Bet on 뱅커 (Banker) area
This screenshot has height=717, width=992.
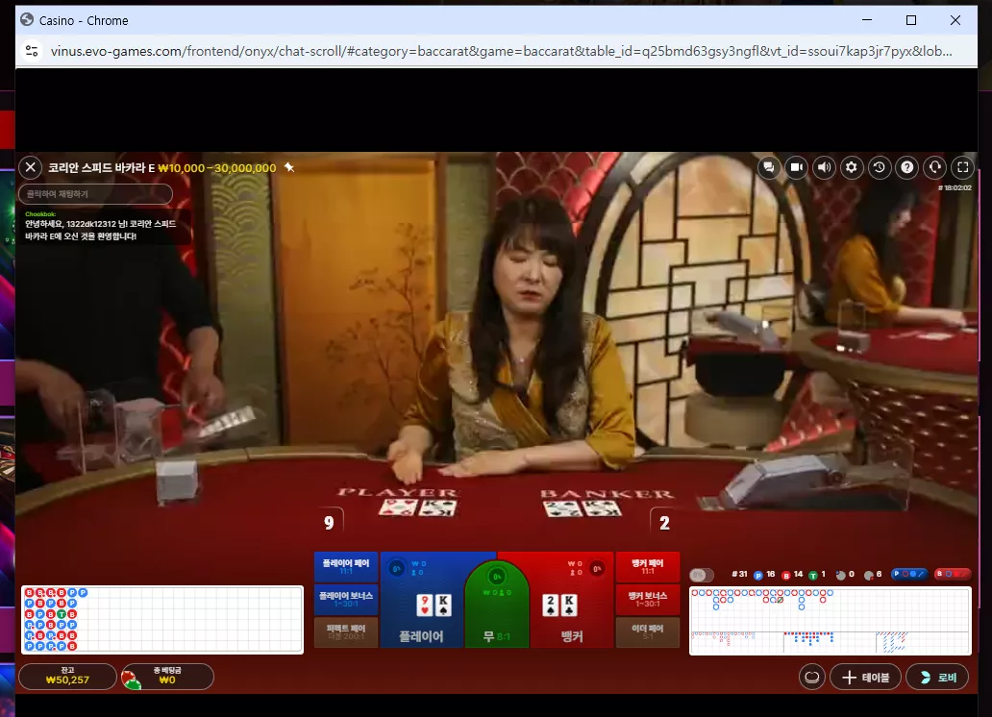point(572,600)
